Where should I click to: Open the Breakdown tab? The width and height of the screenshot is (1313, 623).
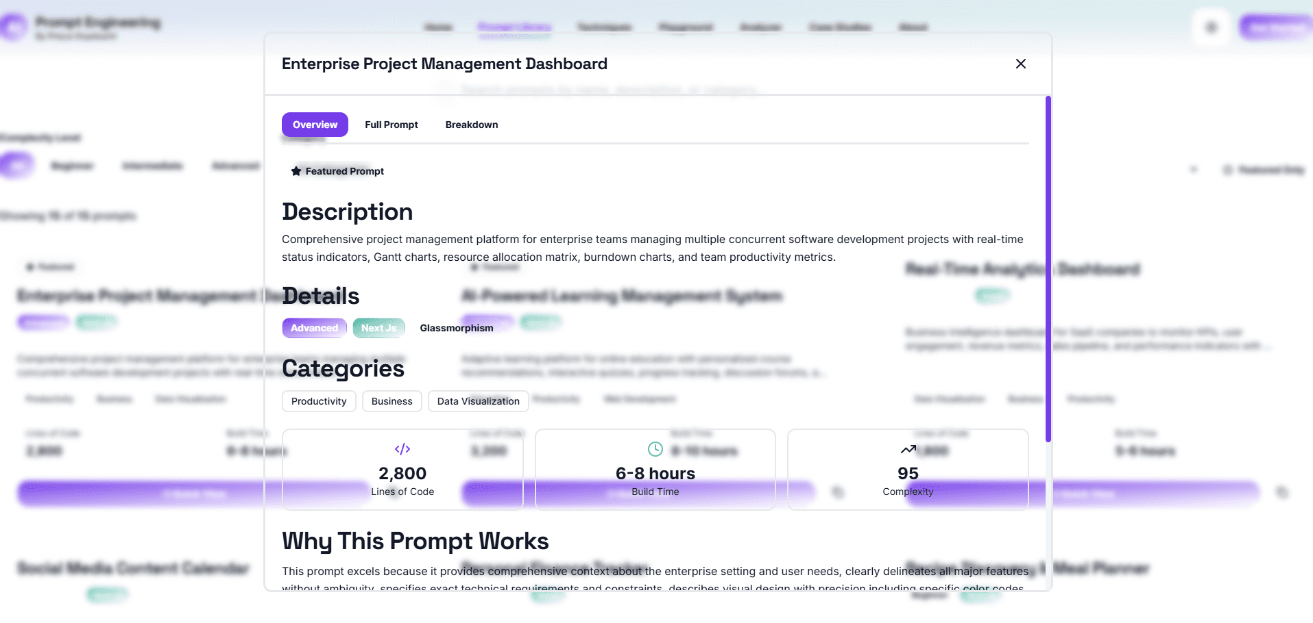pos(471,125)
